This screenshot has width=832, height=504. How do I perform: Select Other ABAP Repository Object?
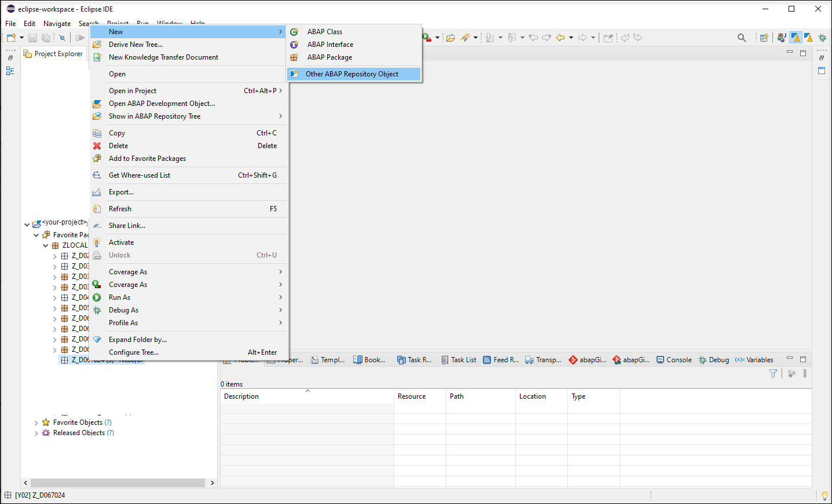354,74
